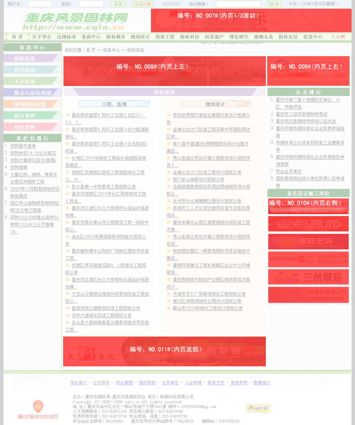Open the 会员注册 registration button
The image size is (355, 425).
[x=143, y=4]
